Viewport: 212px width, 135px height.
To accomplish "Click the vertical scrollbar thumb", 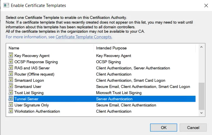I will tap(201, 95).
